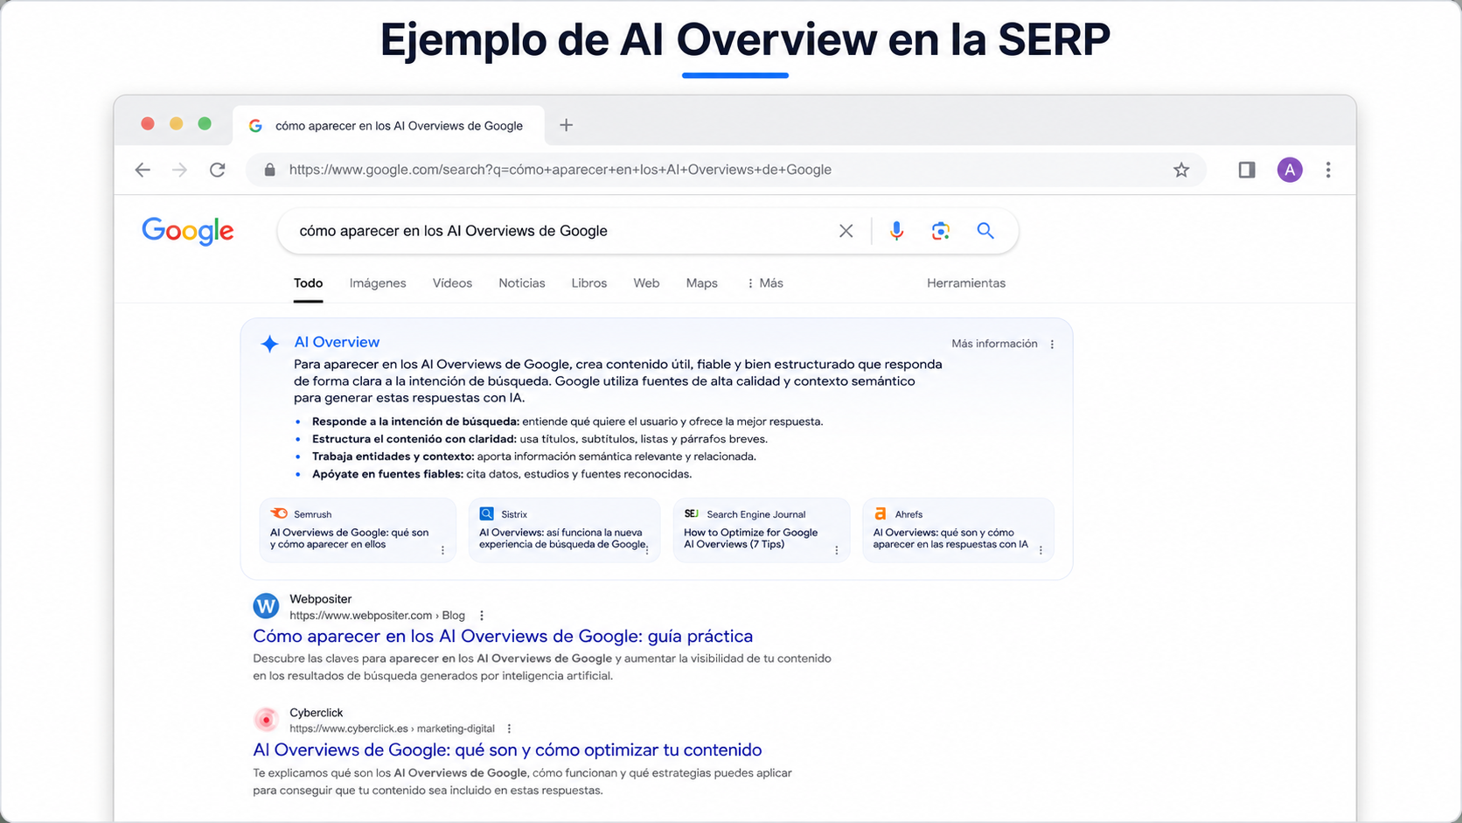
Task: Switch to the Noticias tab
Action: [522, 283]
